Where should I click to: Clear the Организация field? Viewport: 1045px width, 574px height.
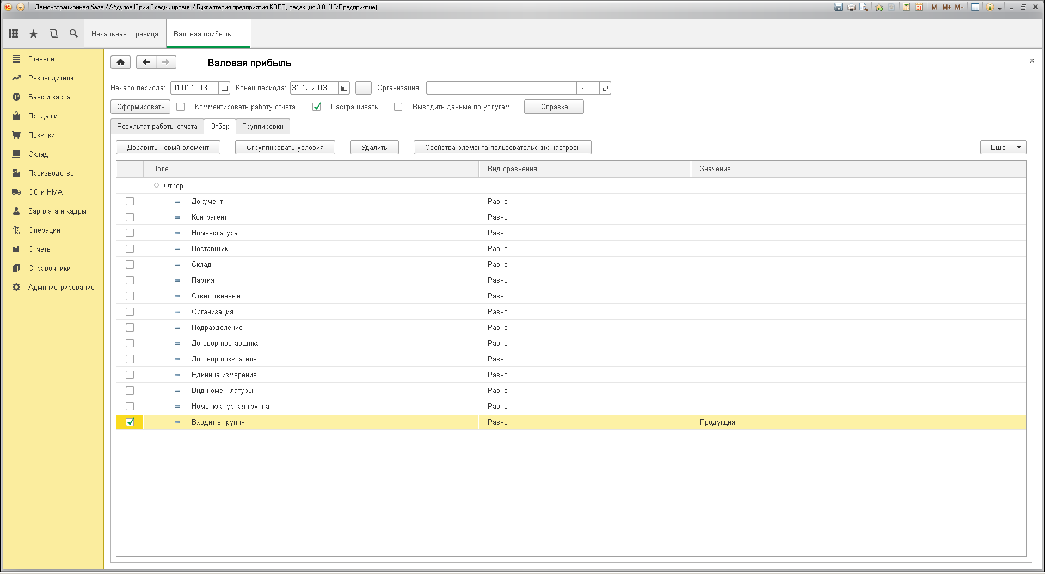594,88
